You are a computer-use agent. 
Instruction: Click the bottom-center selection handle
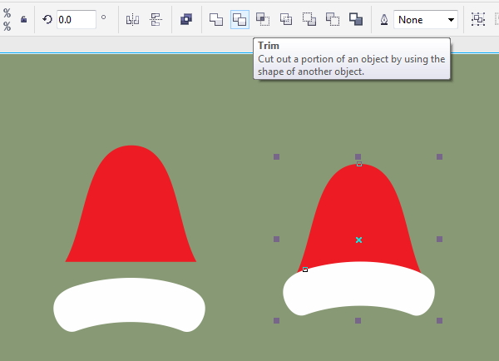[358, 320]
